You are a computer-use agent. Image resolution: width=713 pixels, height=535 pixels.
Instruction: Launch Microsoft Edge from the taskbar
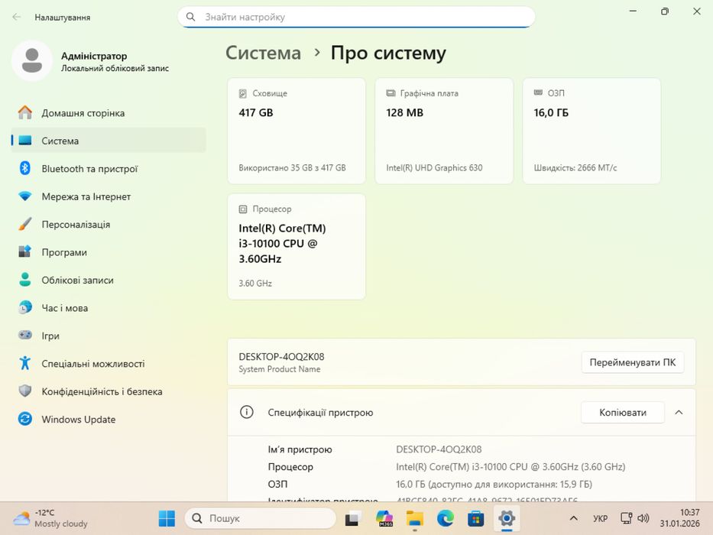pos(446,518)
